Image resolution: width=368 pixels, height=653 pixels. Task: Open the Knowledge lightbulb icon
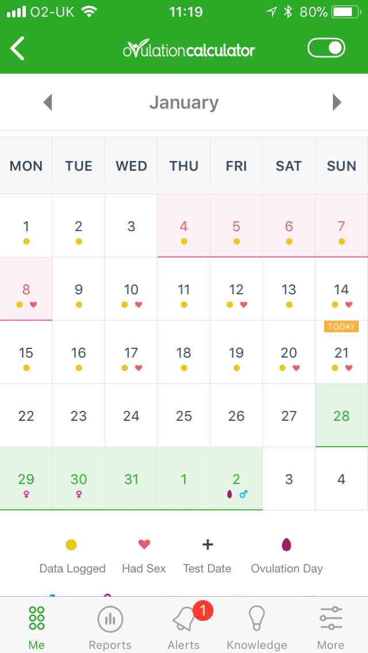pyautogui.click(x=256, y=628)
